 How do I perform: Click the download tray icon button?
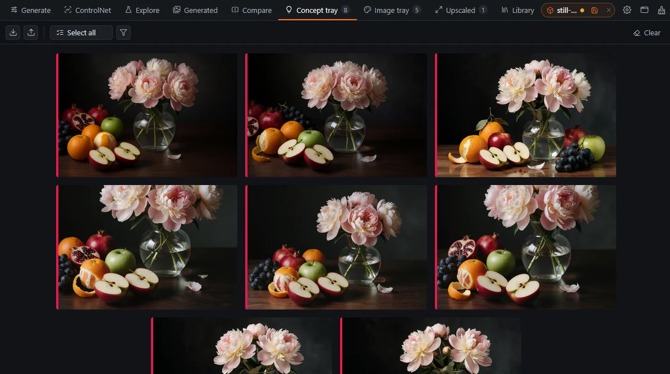pos(13,33)
